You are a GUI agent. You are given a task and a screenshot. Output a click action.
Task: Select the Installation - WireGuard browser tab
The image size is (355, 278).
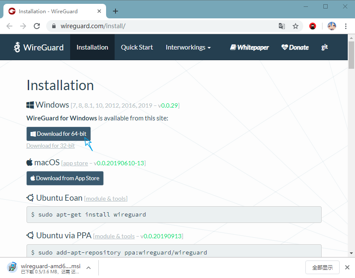pos(54,11)
